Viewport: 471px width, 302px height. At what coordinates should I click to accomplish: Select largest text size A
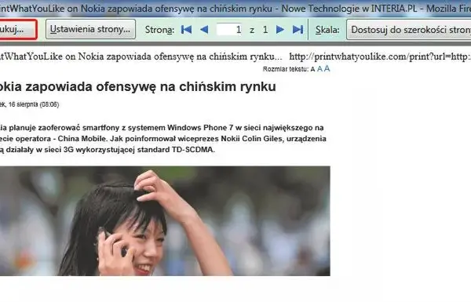click(327, 69)
